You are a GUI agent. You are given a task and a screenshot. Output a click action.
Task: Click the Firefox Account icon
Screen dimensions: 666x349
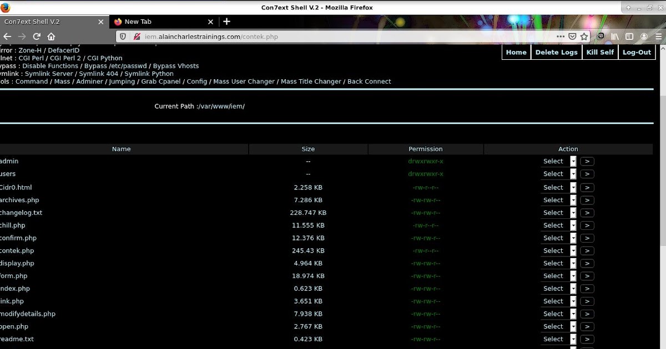644,36
